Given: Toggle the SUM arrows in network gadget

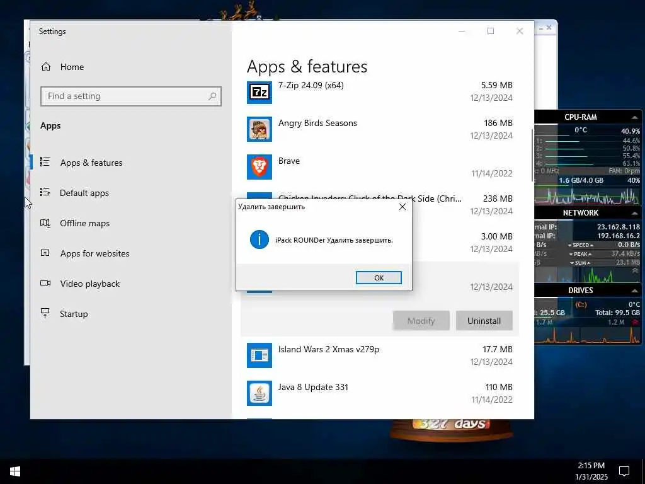Looking at the screenshot, I should (581, 263).
